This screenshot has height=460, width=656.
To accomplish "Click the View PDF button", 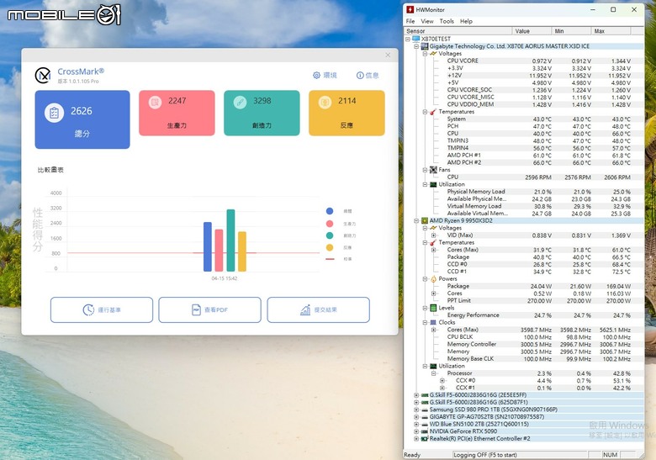I will tap(209, 309).
